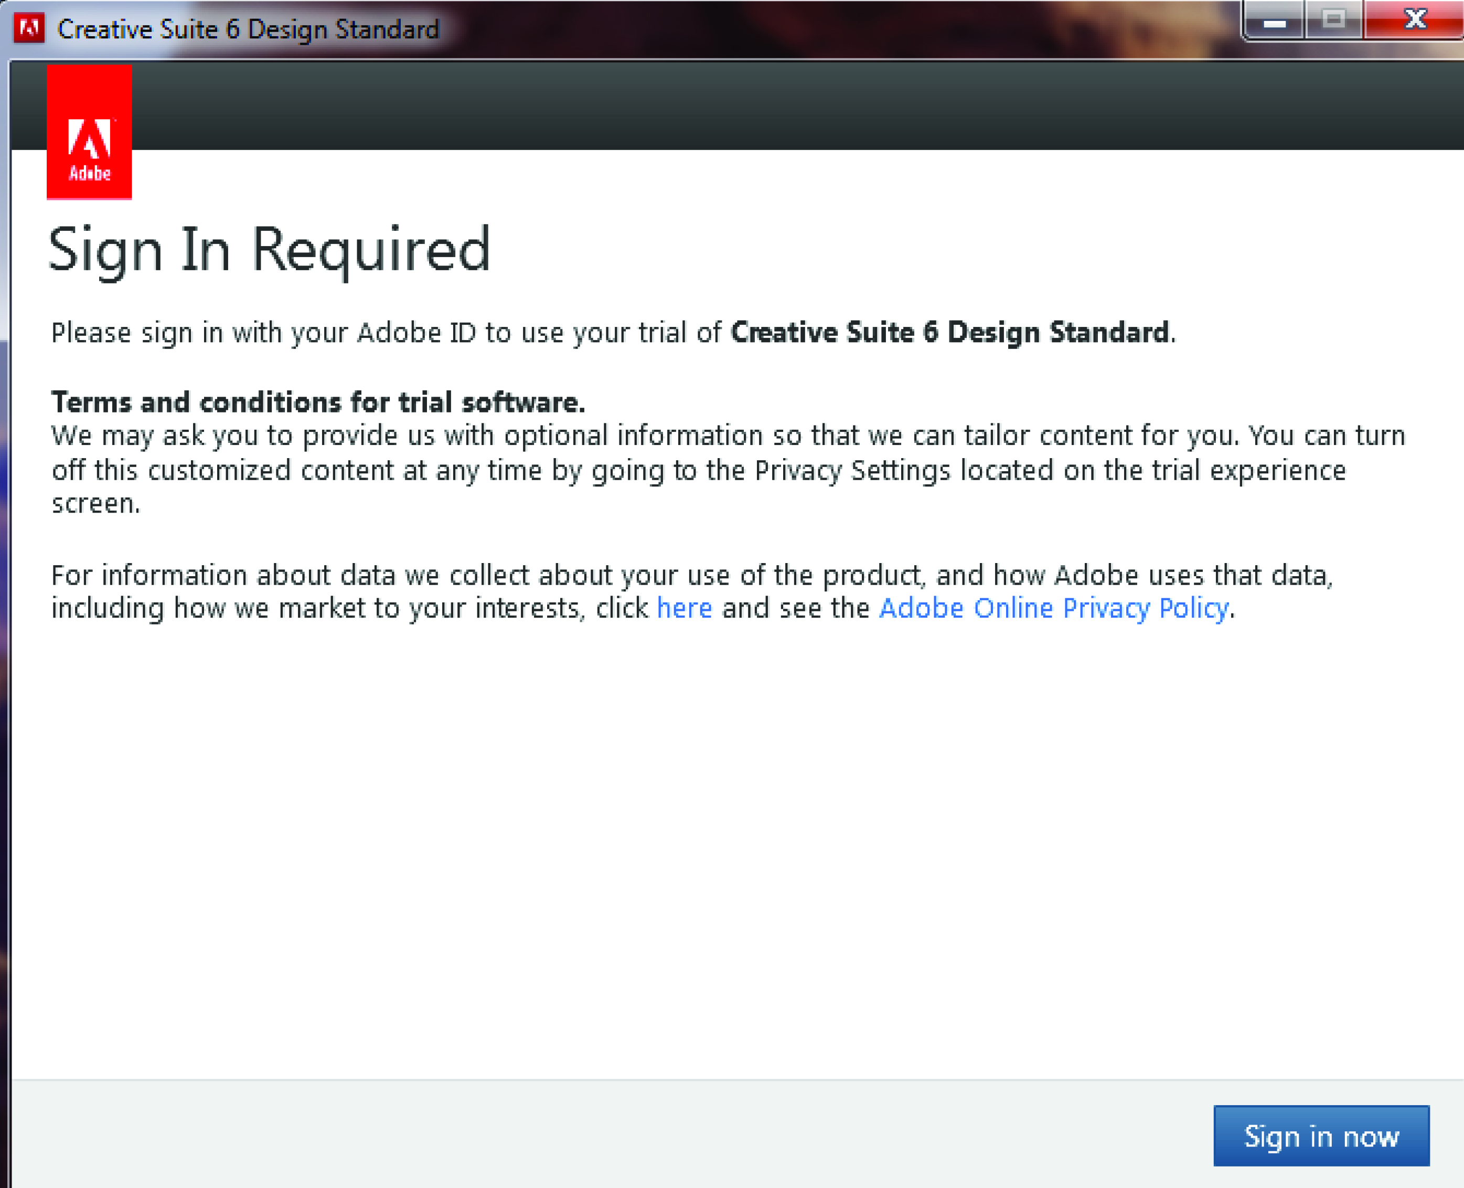Click 'Terms and conditions for trial software.' text
Viewport: 1464px width, 1188px height.
[x=318, y=402]
